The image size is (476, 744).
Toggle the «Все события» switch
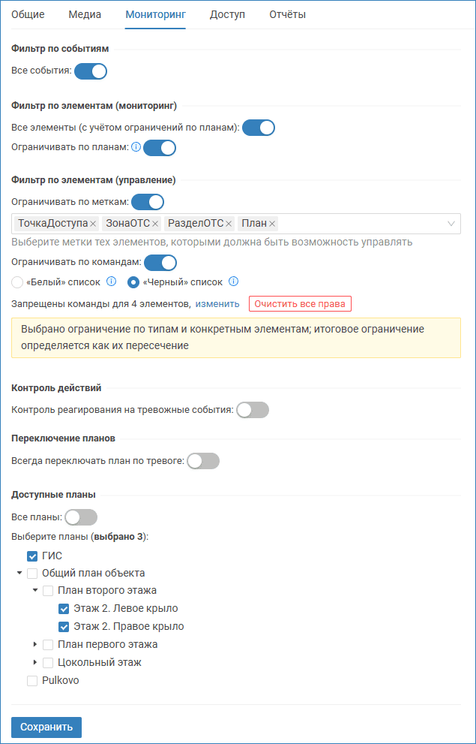click(x=91, y=71)
